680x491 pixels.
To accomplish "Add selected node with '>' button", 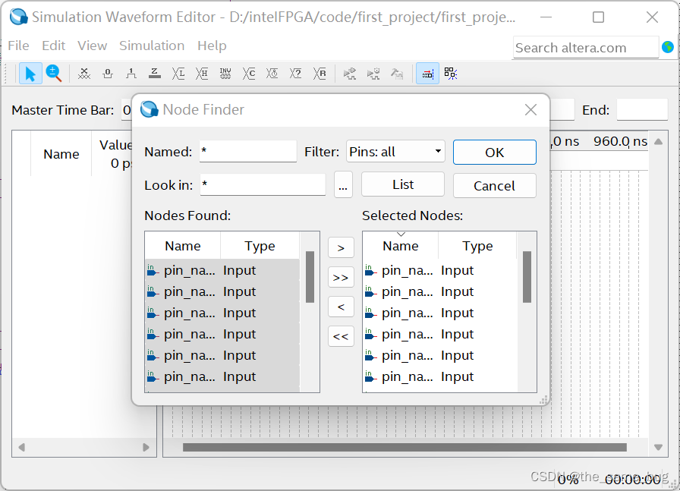I will coord(341,247).
